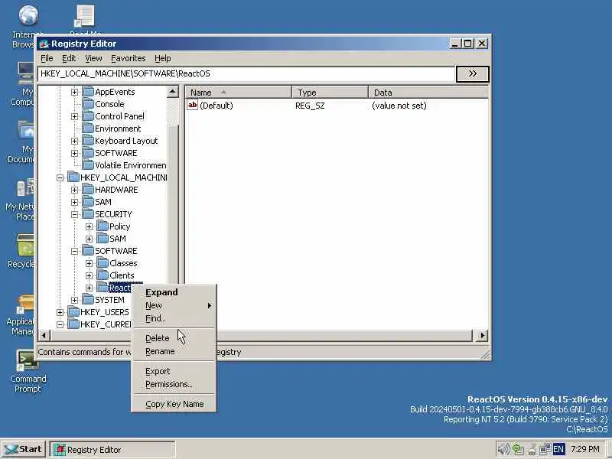Open the View menu
This screenshot has width=612, height=459.
[93, 58]
